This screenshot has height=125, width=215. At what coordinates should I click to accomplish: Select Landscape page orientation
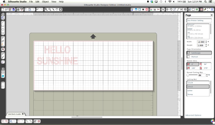tap(199, 53)
